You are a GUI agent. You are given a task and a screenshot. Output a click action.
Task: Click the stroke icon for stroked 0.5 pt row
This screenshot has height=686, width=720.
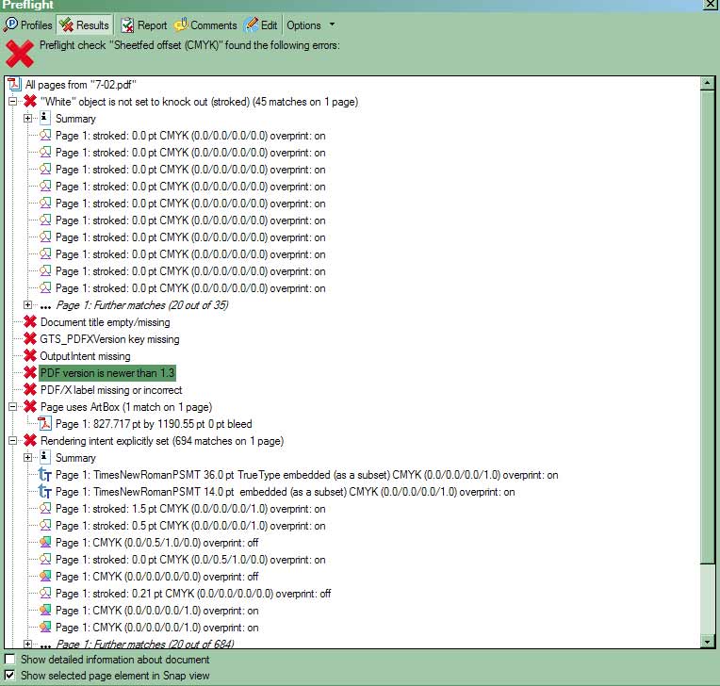(x=45, y=525)
